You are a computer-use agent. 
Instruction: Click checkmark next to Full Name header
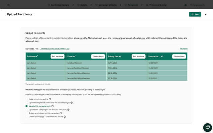(x=37, y=56)
